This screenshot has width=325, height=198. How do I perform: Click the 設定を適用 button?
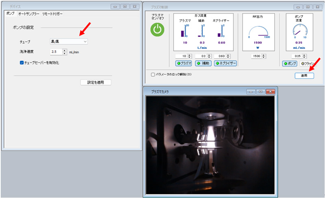95,82
